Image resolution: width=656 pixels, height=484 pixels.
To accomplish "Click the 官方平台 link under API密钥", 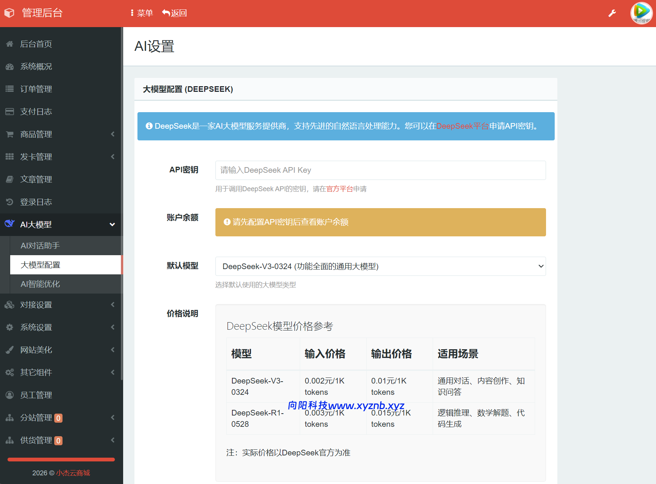I will pyautogui.click(x=339, y=189).
